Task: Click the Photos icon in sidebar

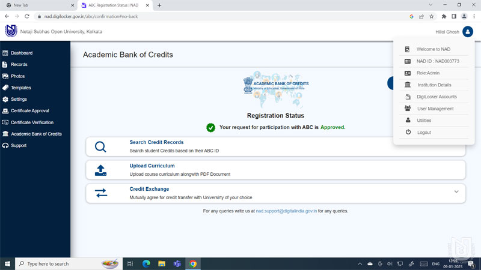Action: [5, 76]
